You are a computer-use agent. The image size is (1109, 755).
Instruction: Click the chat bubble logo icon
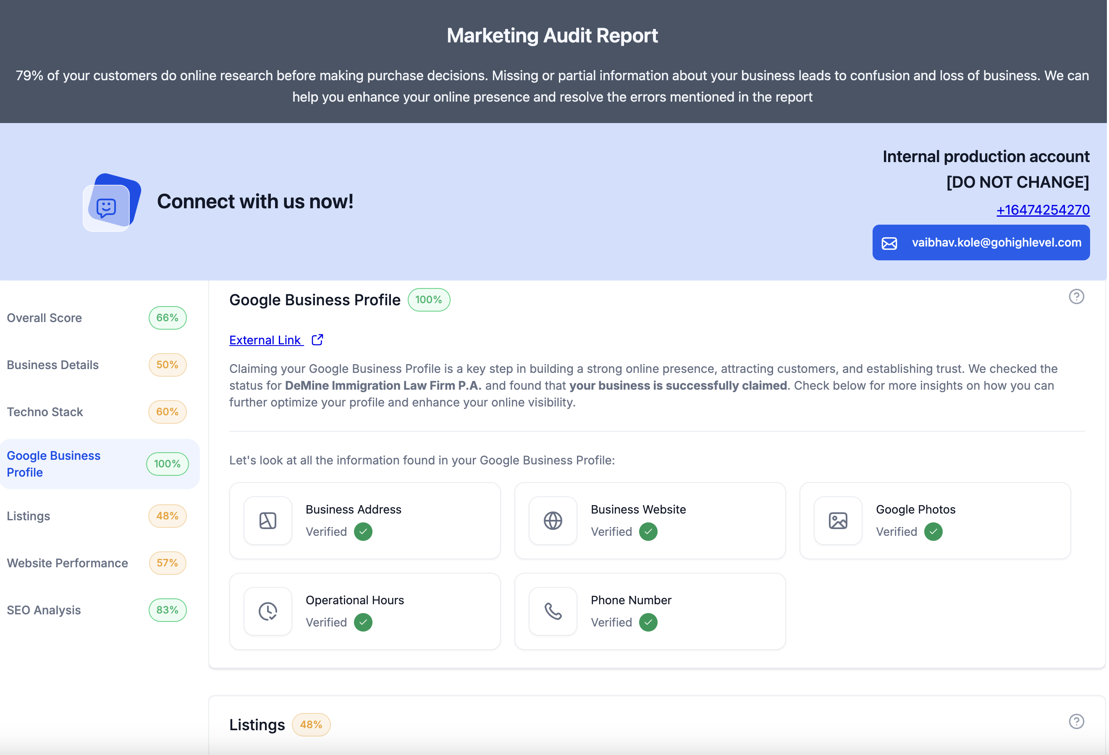coord(107,207)
